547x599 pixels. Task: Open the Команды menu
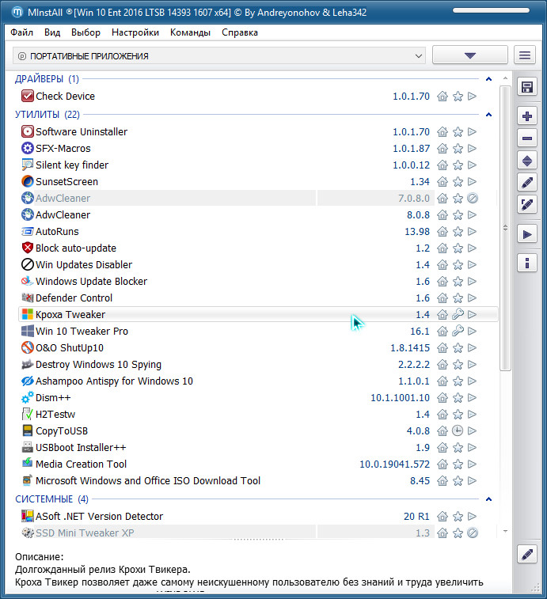pyautogui.click(x=190, y=32)
